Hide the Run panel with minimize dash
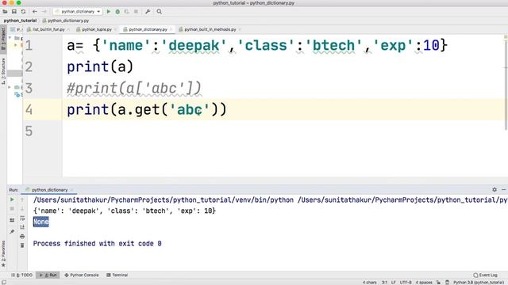 pos(503,190)
